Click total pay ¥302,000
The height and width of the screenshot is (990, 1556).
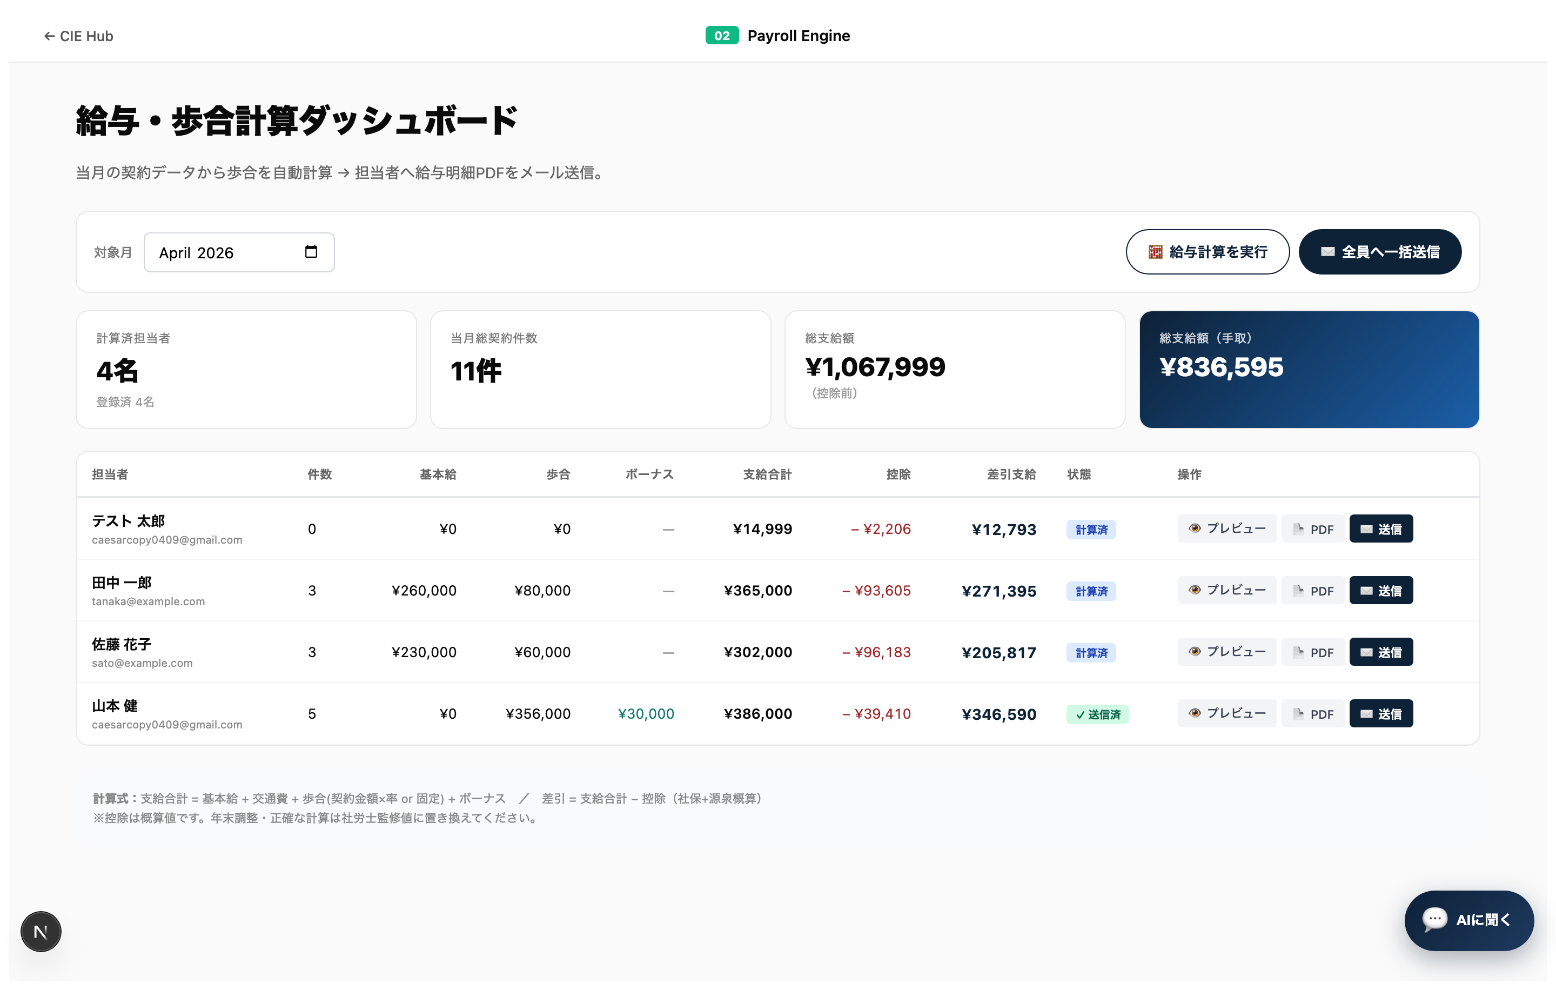[758, 652]
